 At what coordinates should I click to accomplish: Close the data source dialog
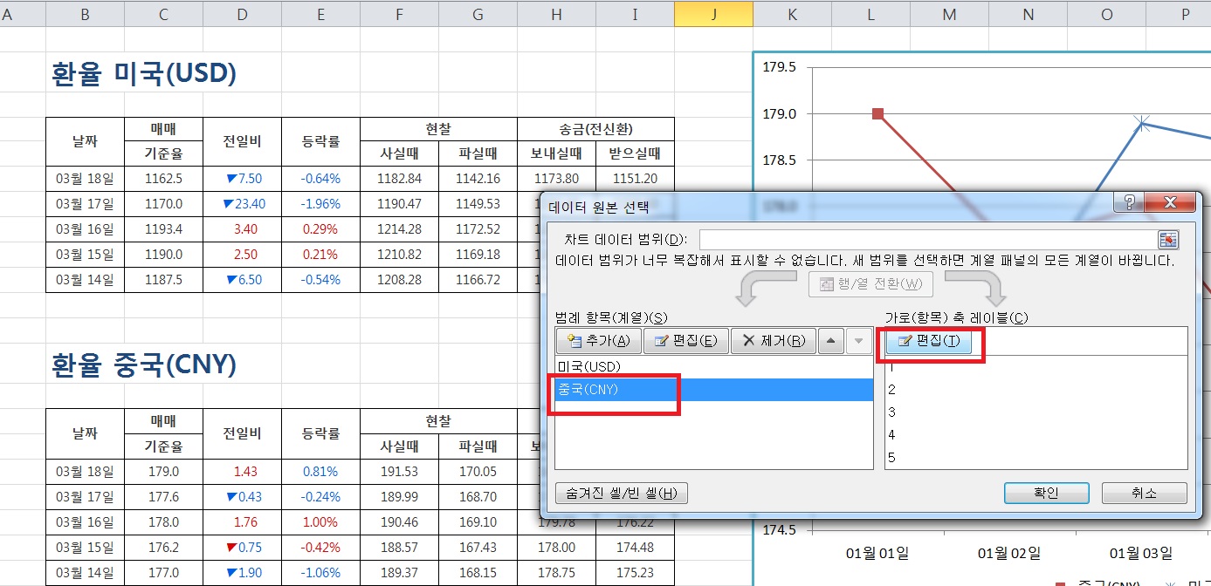click(x=1170, y=204)
